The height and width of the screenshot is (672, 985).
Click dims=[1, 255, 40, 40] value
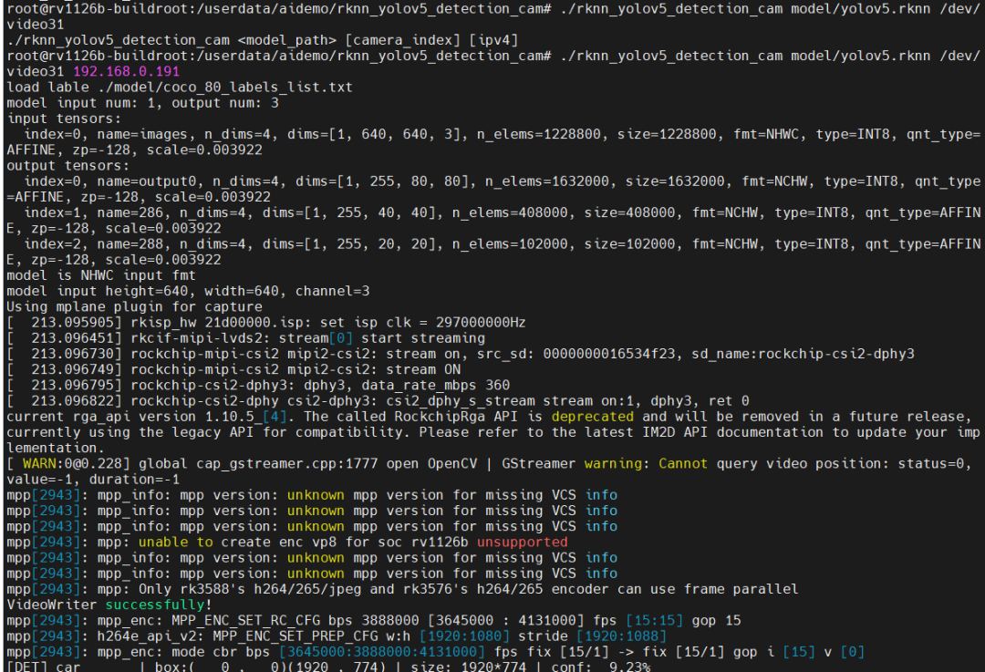point(353,212)
